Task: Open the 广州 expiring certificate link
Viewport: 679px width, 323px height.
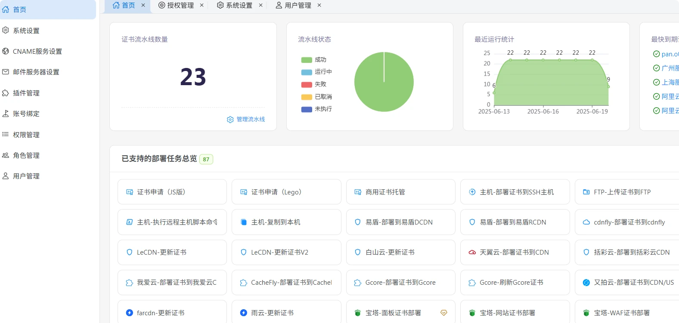Action: coord(670,68)
